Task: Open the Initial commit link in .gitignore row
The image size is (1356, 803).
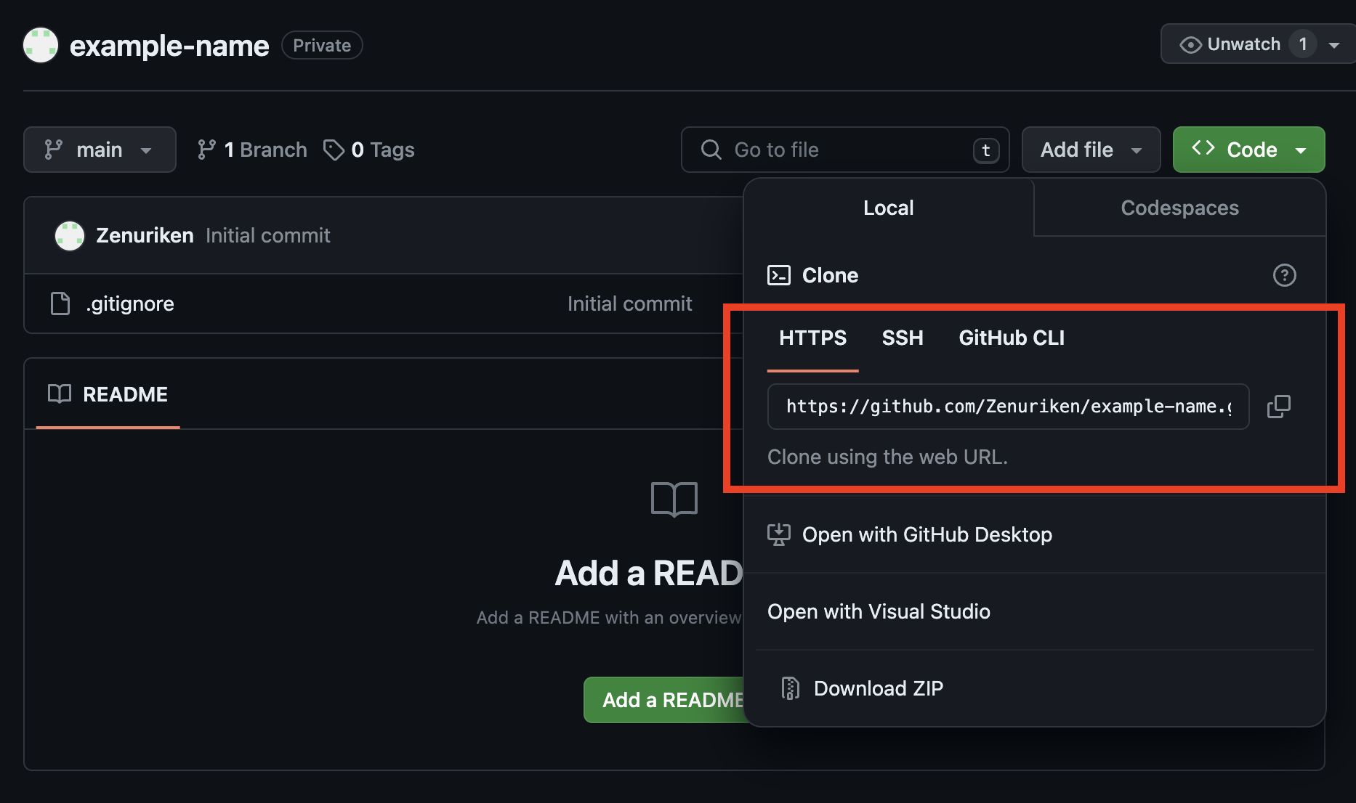Action: [x=629, y=303]
